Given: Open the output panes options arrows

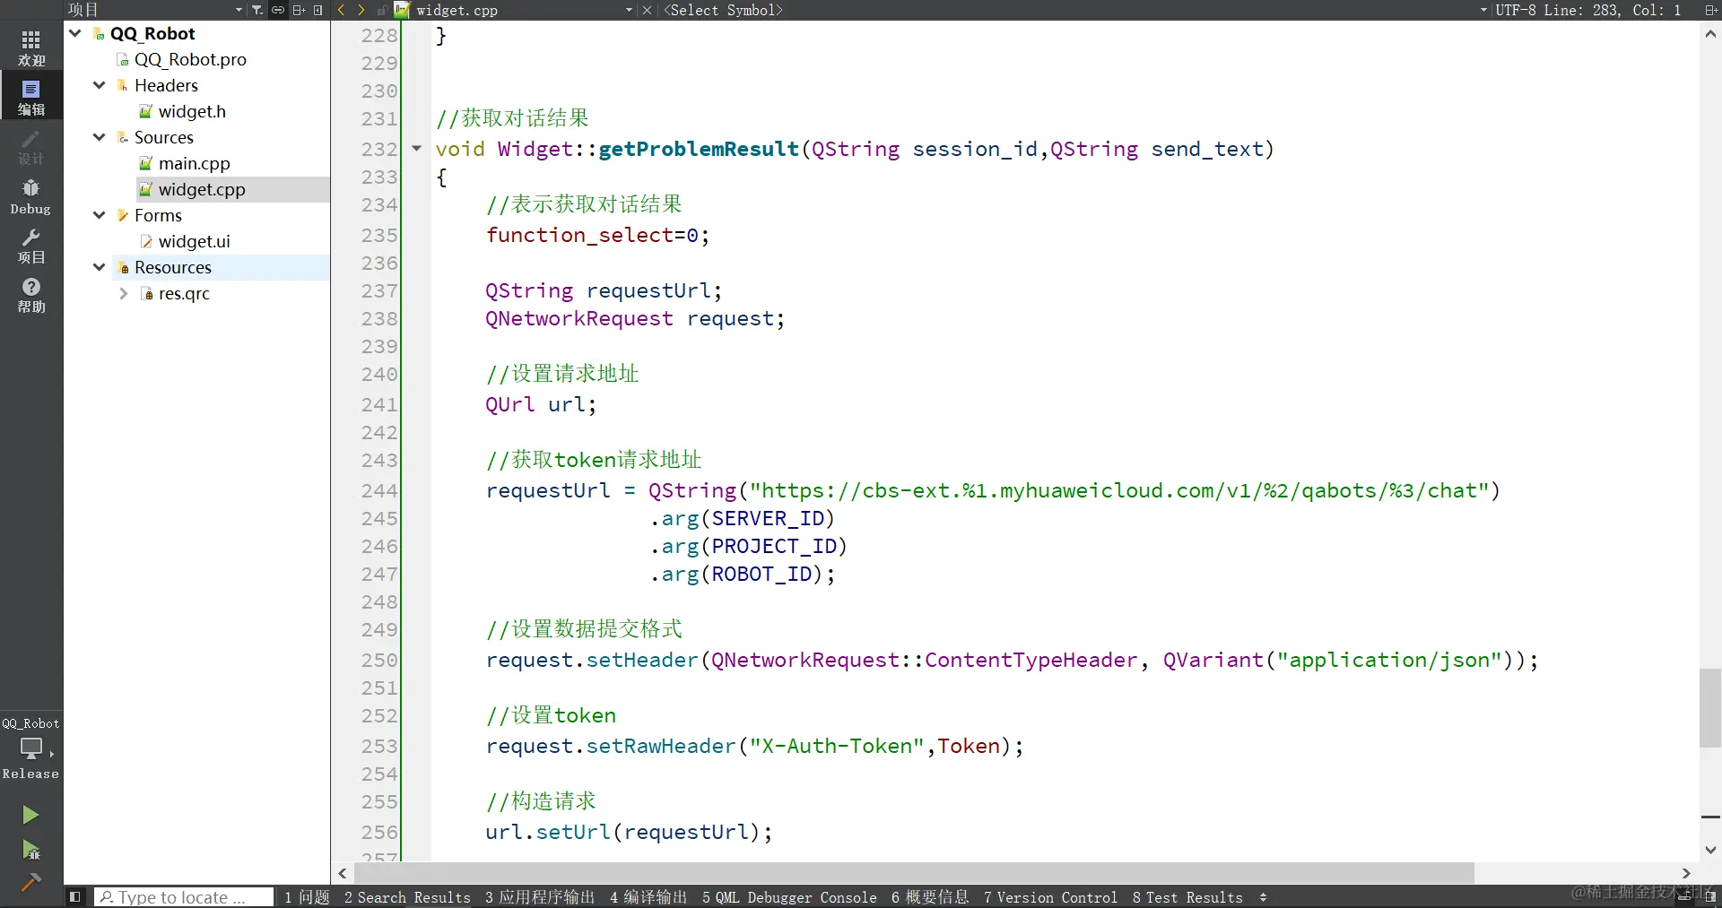Looking at the screenshot, I should tap(1263, 897).
